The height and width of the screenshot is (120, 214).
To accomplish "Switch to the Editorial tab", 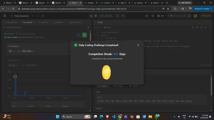I will coord(43,22).
